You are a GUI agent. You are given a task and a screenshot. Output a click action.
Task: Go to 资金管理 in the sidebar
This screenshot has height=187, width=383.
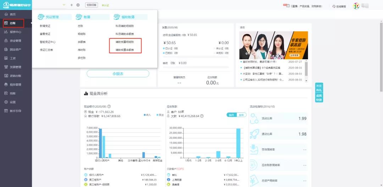pyautogui.click(x=15, y=41)
